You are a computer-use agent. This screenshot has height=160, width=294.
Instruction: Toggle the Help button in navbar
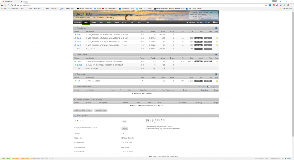[x=200, y=23]
